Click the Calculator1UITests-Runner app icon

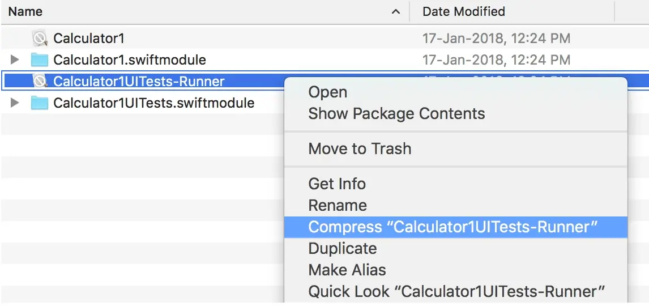pyautogui.click(x=40, y=81)
